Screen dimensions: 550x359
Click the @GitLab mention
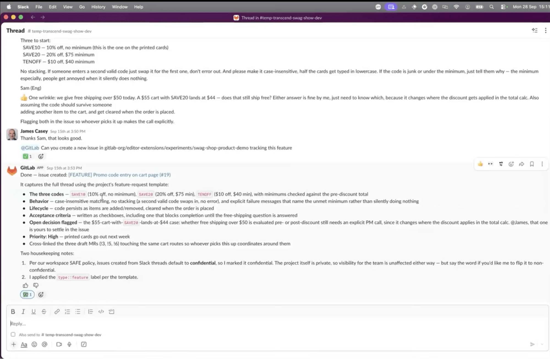click(x=30, y=148)
